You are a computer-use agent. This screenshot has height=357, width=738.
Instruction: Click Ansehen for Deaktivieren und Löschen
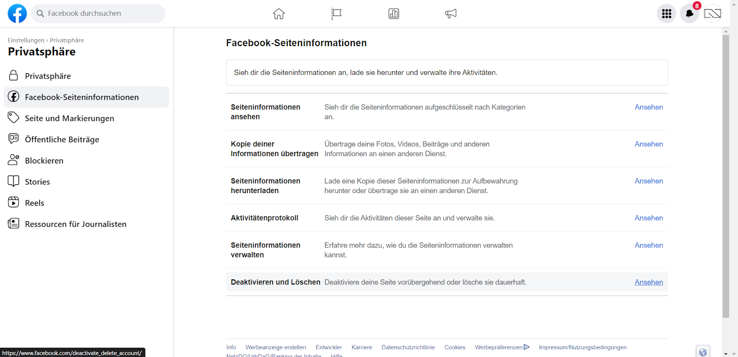(x=649, y=282)
